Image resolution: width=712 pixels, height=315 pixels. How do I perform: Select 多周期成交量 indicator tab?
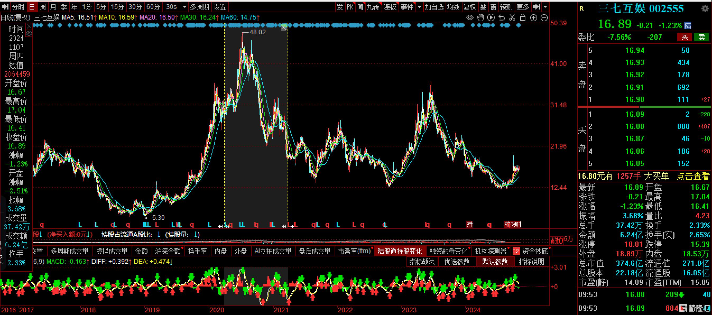tap(69, 251)
